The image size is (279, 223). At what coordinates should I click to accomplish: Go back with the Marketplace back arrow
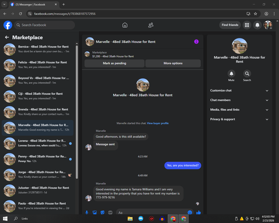tap(7, 37)
